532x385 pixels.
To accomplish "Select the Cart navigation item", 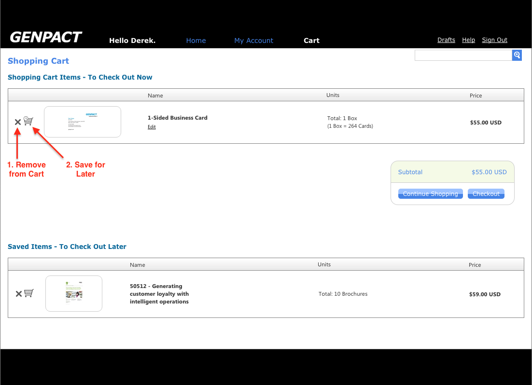I will pyautogui.click(x=311, y=41).
